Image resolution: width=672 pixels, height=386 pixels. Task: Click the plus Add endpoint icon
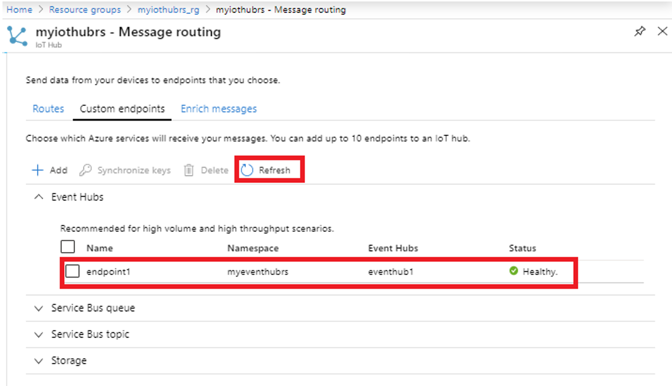click(38, 170)
